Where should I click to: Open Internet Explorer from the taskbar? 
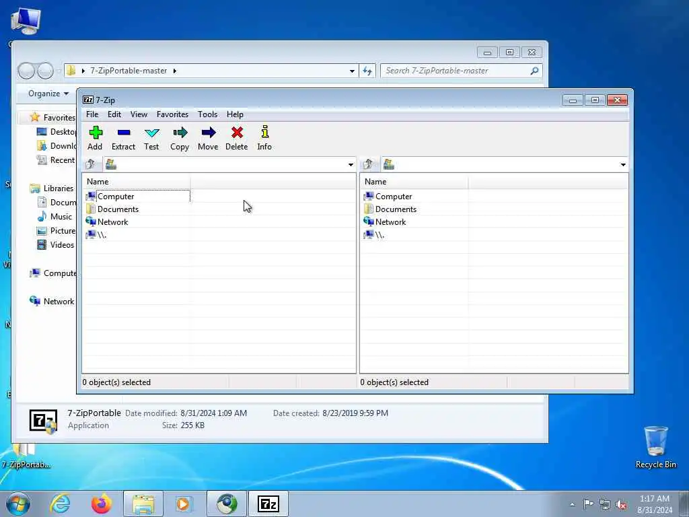pyautogui.click(x=60, y=504)
